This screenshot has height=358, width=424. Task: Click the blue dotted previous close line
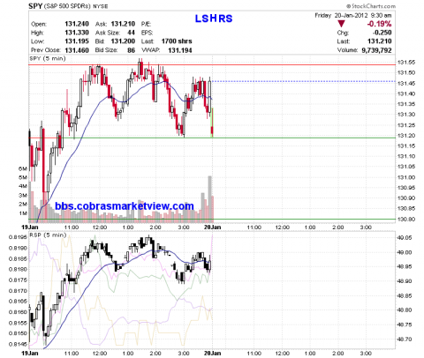click(304, 81)
